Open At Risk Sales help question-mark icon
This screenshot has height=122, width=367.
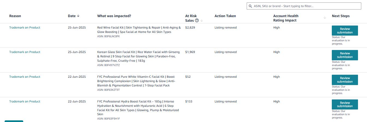pos(197,20)
